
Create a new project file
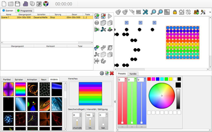tap(4, 4)
